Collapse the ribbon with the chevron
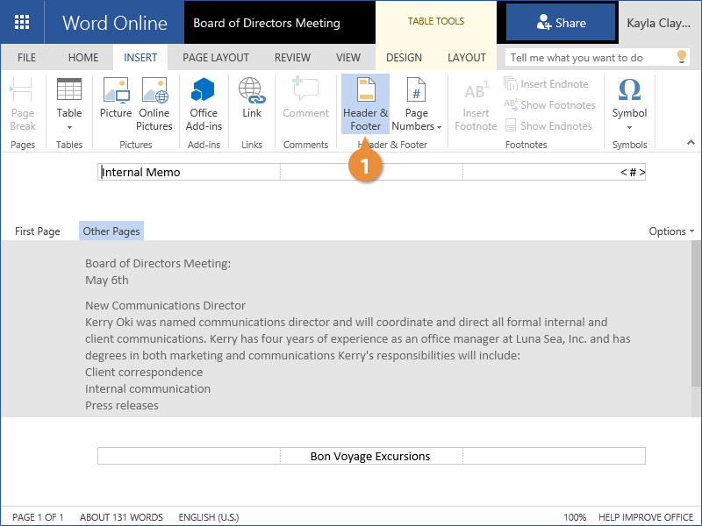702x526 pixels. 690,142
